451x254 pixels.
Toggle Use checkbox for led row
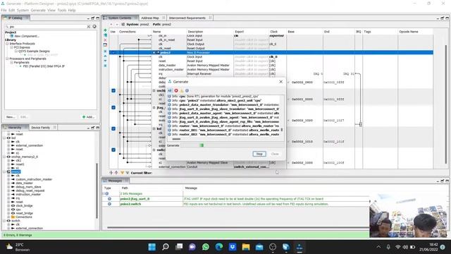113,128
